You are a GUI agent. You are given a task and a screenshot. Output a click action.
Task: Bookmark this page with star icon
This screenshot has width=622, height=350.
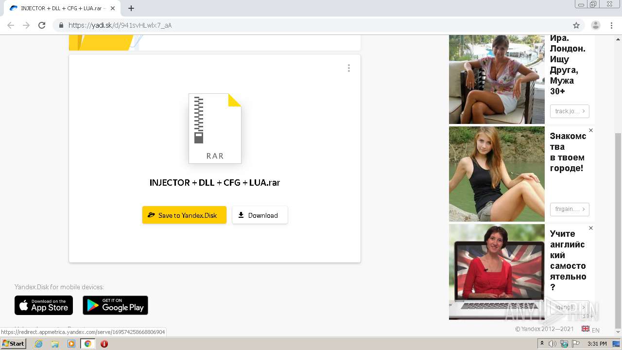(x=576, y=25)
